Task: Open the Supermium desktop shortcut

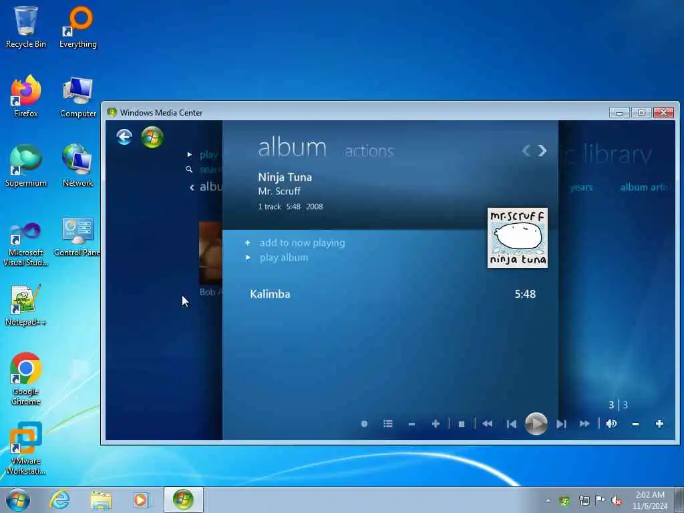Action: 26,166
